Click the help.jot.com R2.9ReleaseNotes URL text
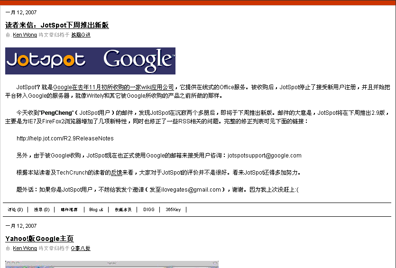This screenshot has width=396, height=268. 65,139
